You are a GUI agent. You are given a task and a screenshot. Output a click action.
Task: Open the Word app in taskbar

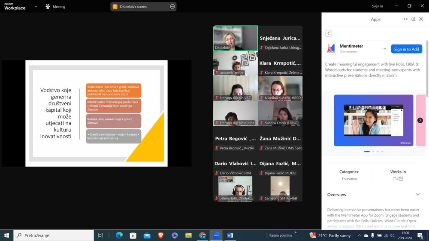tap(230, 235)
